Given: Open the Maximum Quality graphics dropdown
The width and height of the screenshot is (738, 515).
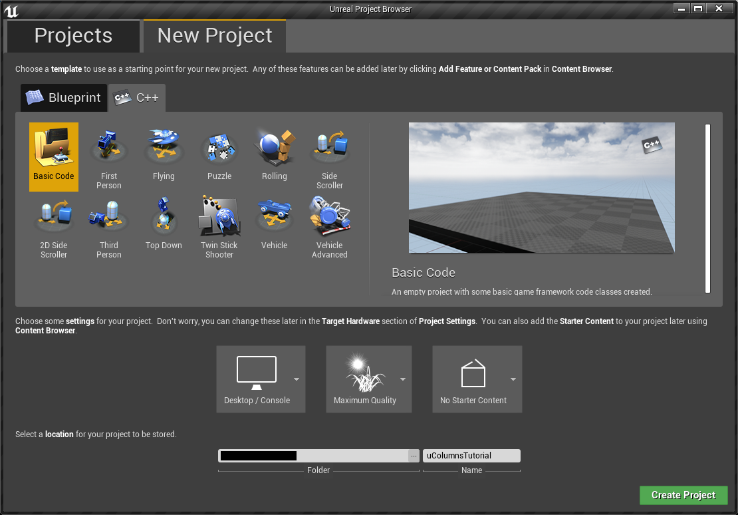Looking at the screenshot, I should coord(369,379).
